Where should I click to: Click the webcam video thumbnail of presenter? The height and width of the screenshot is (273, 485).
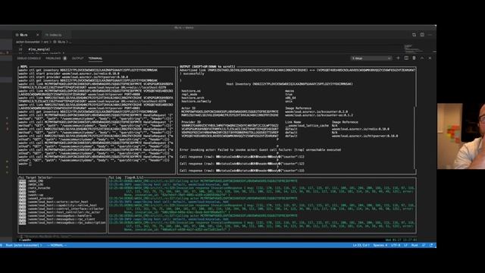[x=461, y=136]
